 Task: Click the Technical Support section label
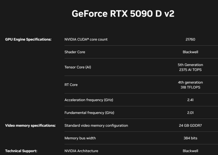click(x=21, y=151)
